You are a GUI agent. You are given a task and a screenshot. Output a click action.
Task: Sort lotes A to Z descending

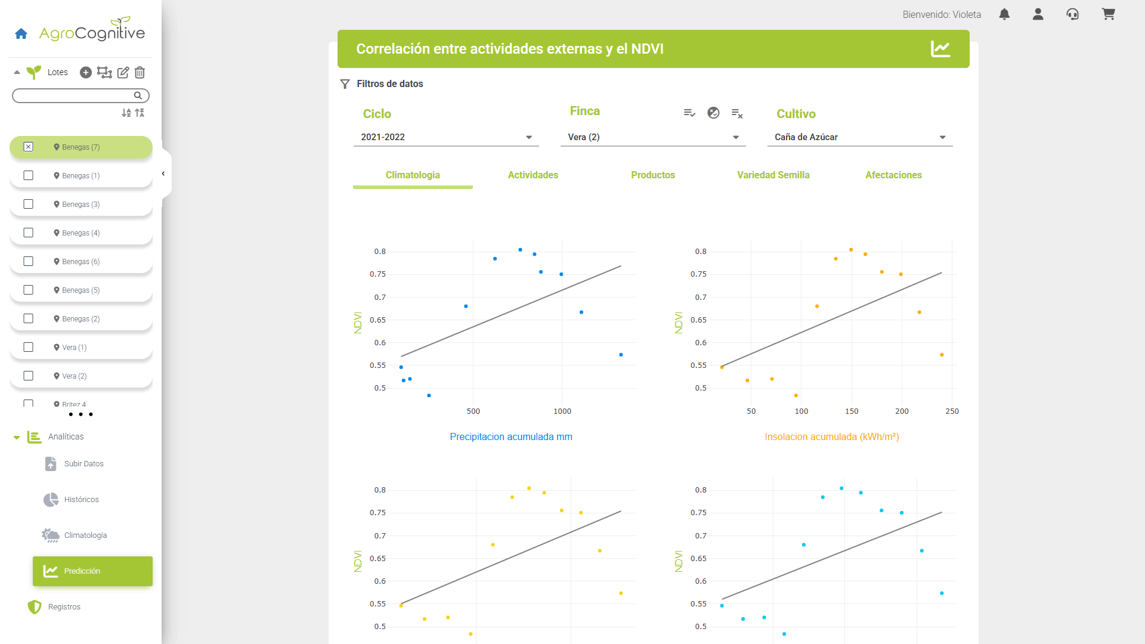126,113
